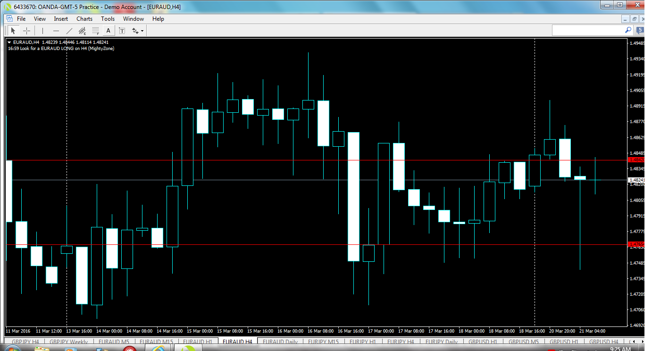The height and width of the screenshot is (351, 652).
Task: Switch to the GBPJPY H4 chart tab
Action: coord(25,342)
